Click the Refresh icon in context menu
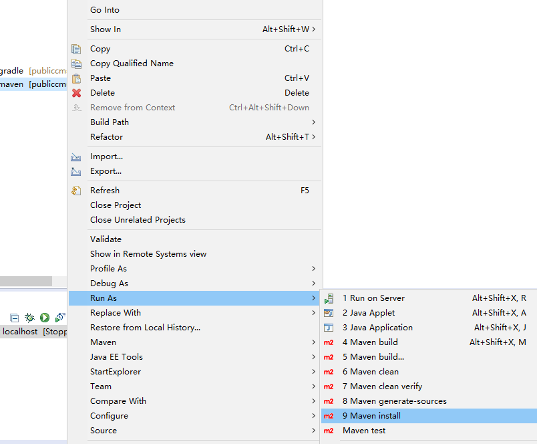 (76, 191)
